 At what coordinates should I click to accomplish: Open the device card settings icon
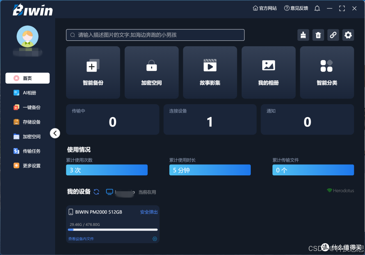coord(155,239)
